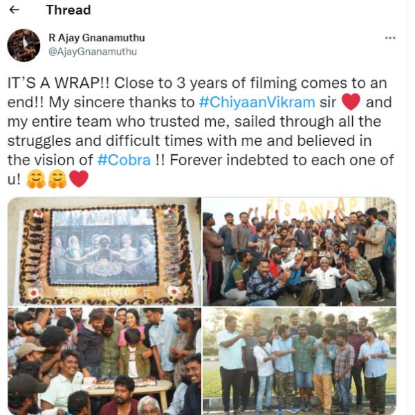The height and width of the screenshot is (415, 415).
Task: Open R Ajay Gnanamuthu's profile picture
Action: 24,45
